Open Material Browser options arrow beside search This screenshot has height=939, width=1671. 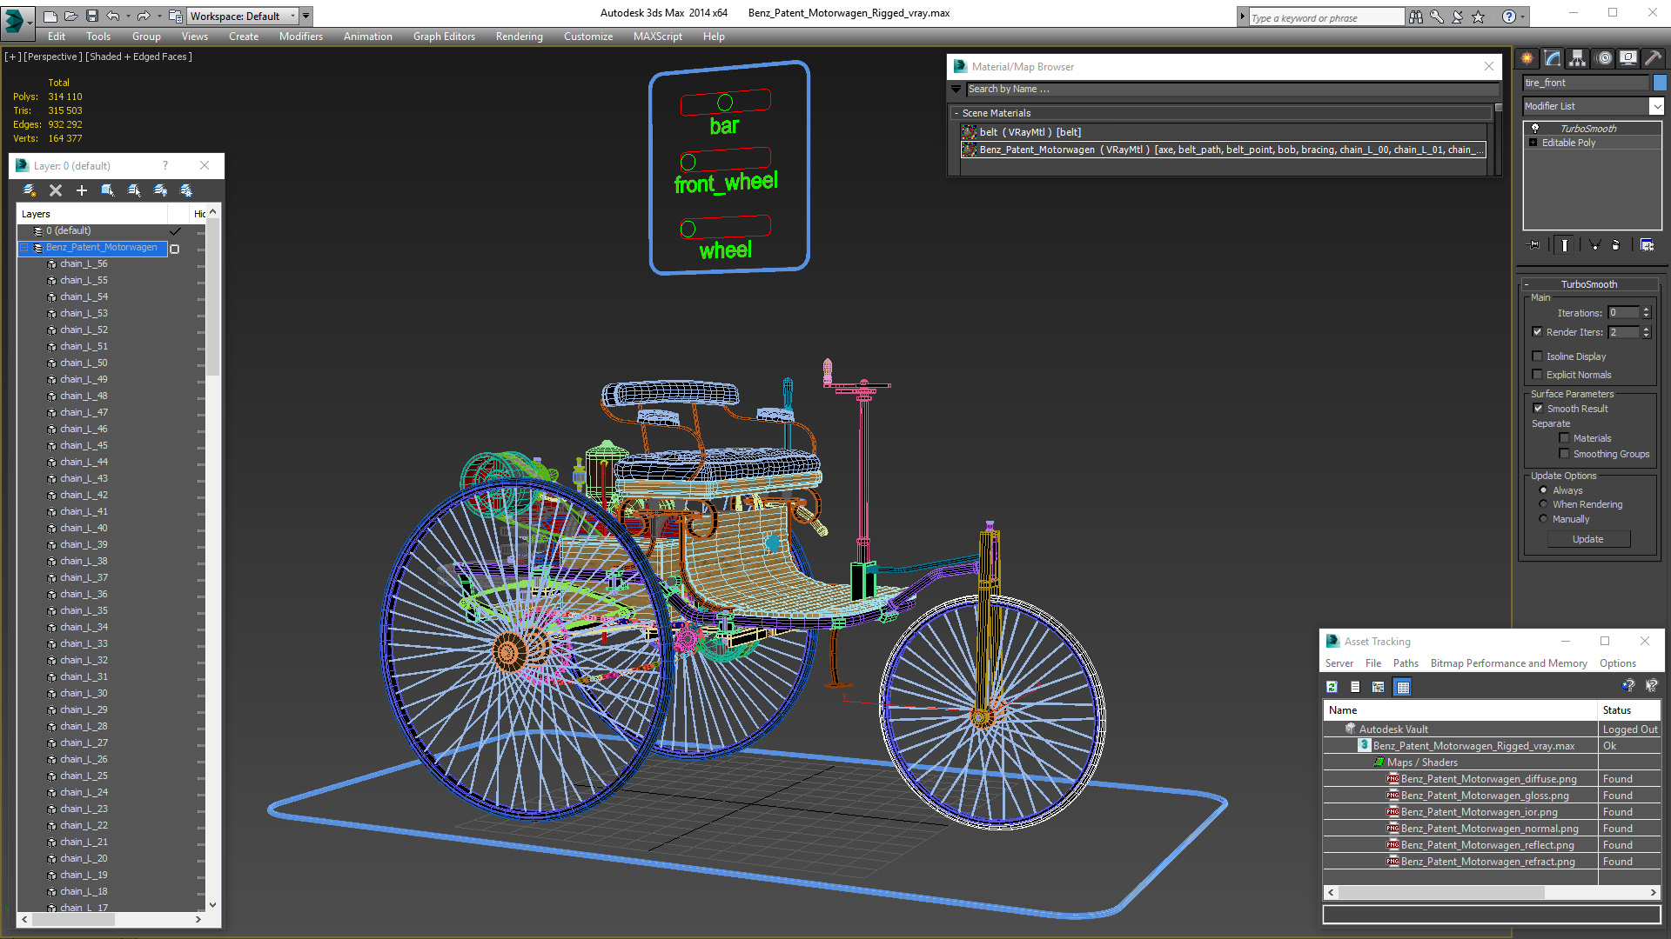956,89
